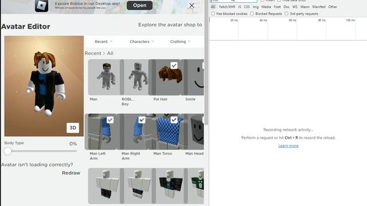The height and width of the screenshot is (206, 367).
Task: Enable 3rd-party requests checkbox
Action: 286,14
